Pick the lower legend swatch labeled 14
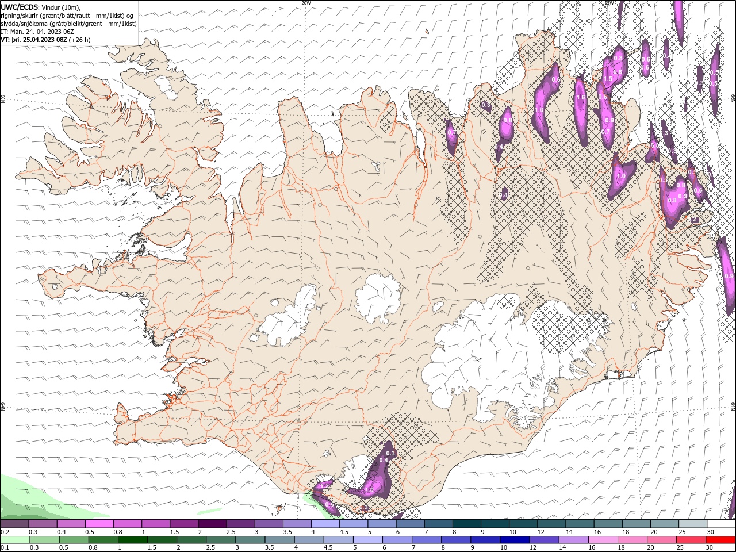736x552 pixels. click(x=573, y=540)
